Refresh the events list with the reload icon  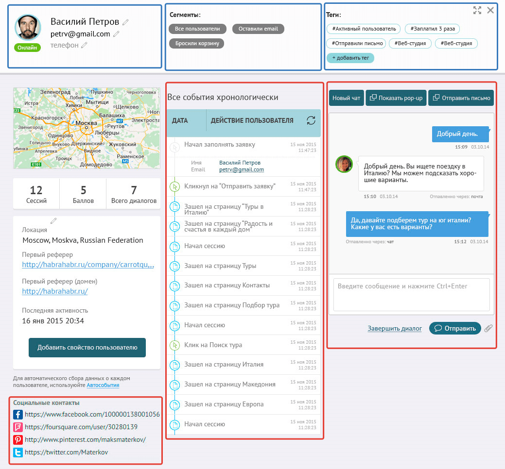coord(311,120)
